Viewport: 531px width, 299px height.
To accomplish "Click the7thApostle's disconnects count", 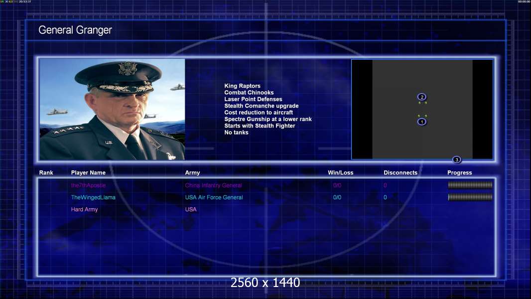I will 385,185.
